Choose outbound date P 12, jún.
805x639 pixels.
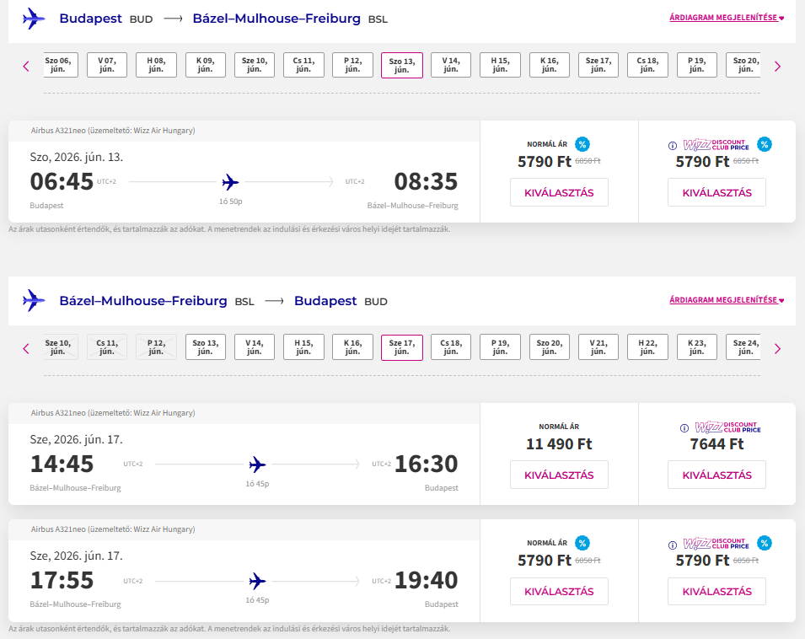point(352,66)
